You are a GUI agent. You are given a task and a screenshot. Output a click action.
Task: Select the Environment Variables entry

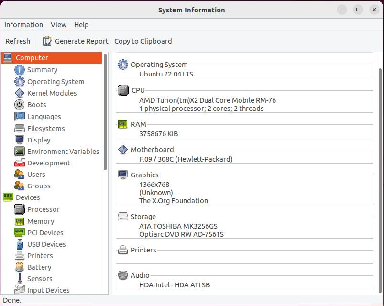click(63, 152)
